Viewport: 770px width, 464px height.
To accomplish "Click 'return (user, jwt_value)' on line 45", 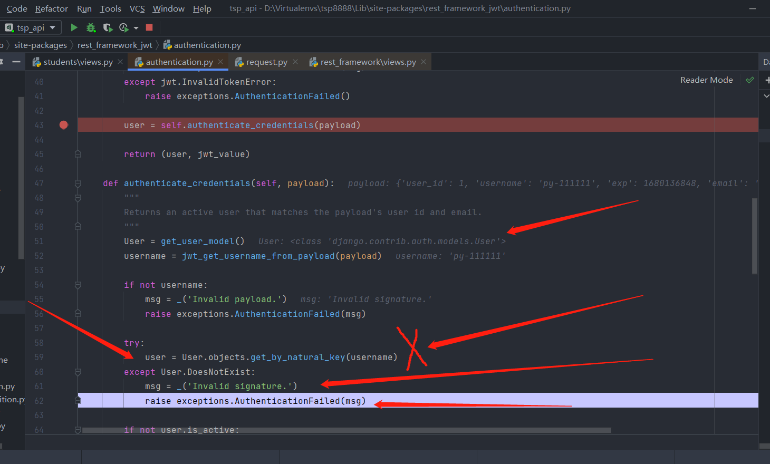I will (x=187, y=154).
